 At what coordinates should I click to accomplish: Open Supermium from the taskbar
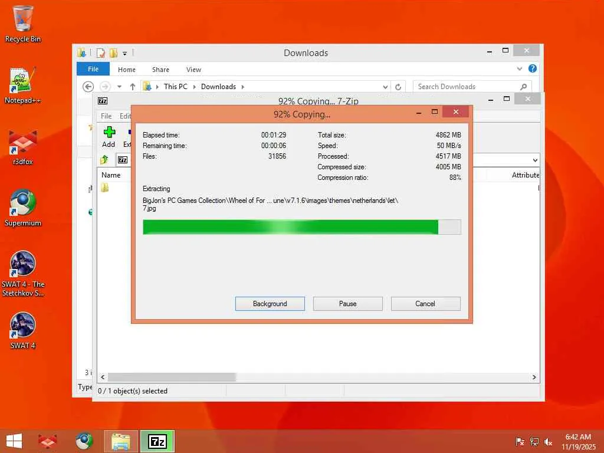point(84,441)
